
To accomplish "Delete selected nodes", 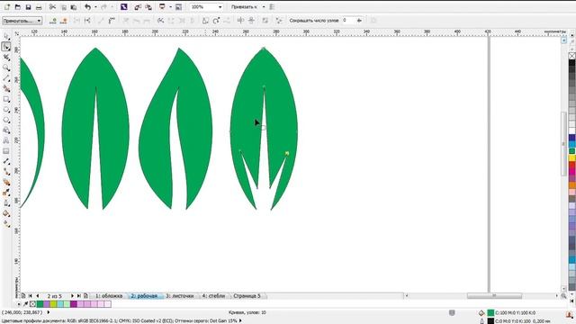I will click(x=64, y=21).
